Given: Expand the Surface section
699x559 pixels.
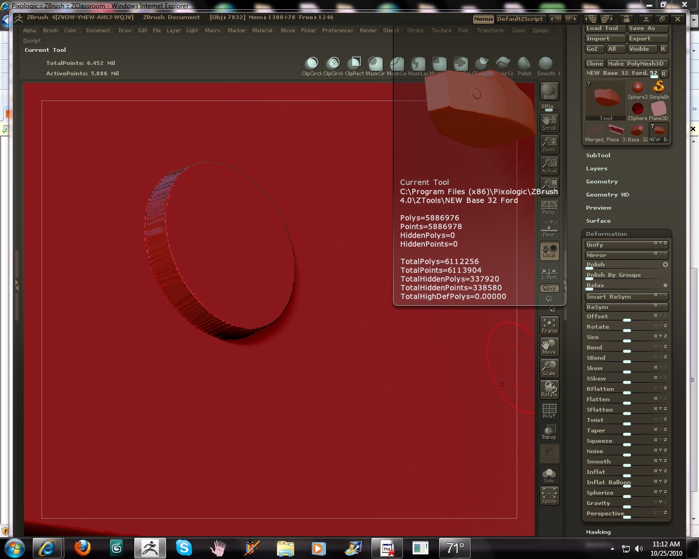Looking at the screenshot, I should tap(598, 221).
